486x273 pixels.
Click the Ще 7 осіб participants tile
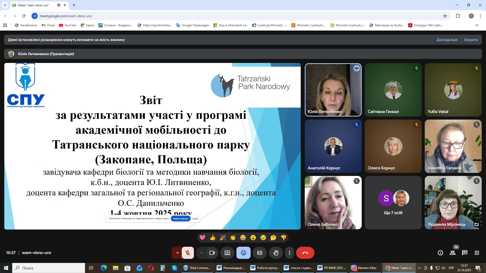[393, 203]
